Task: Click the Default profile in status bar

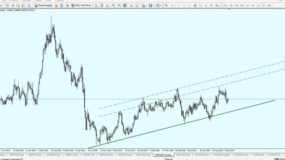Action: tap(168, 159)
